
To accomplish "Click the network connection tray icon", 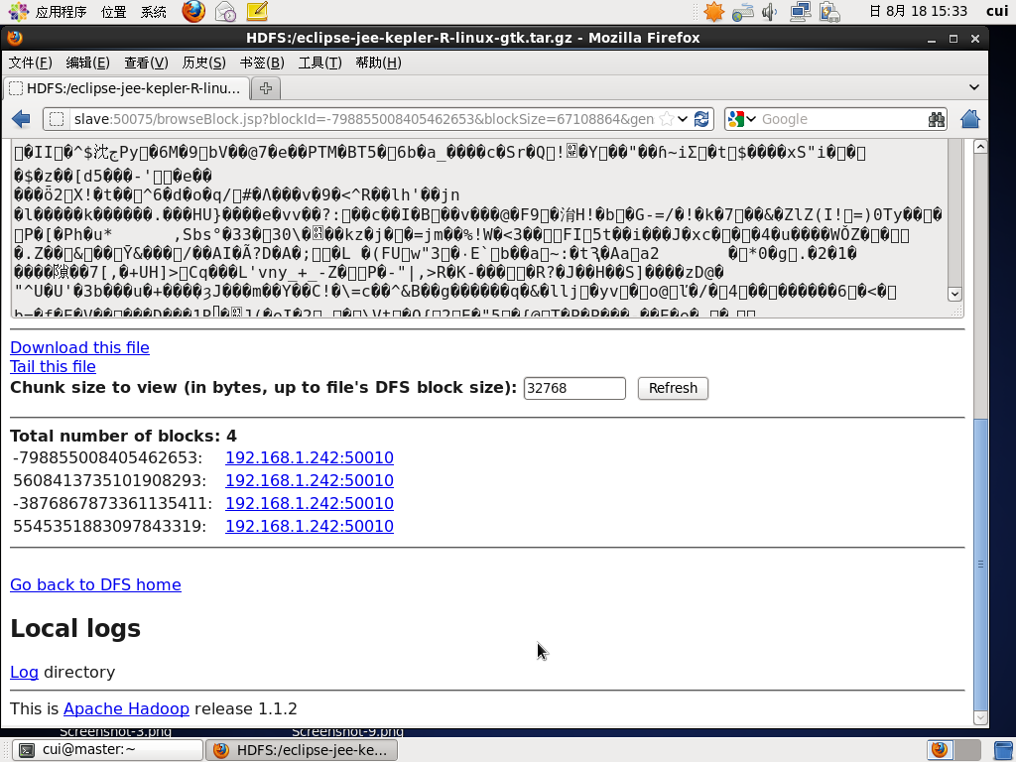I will 801,12.
